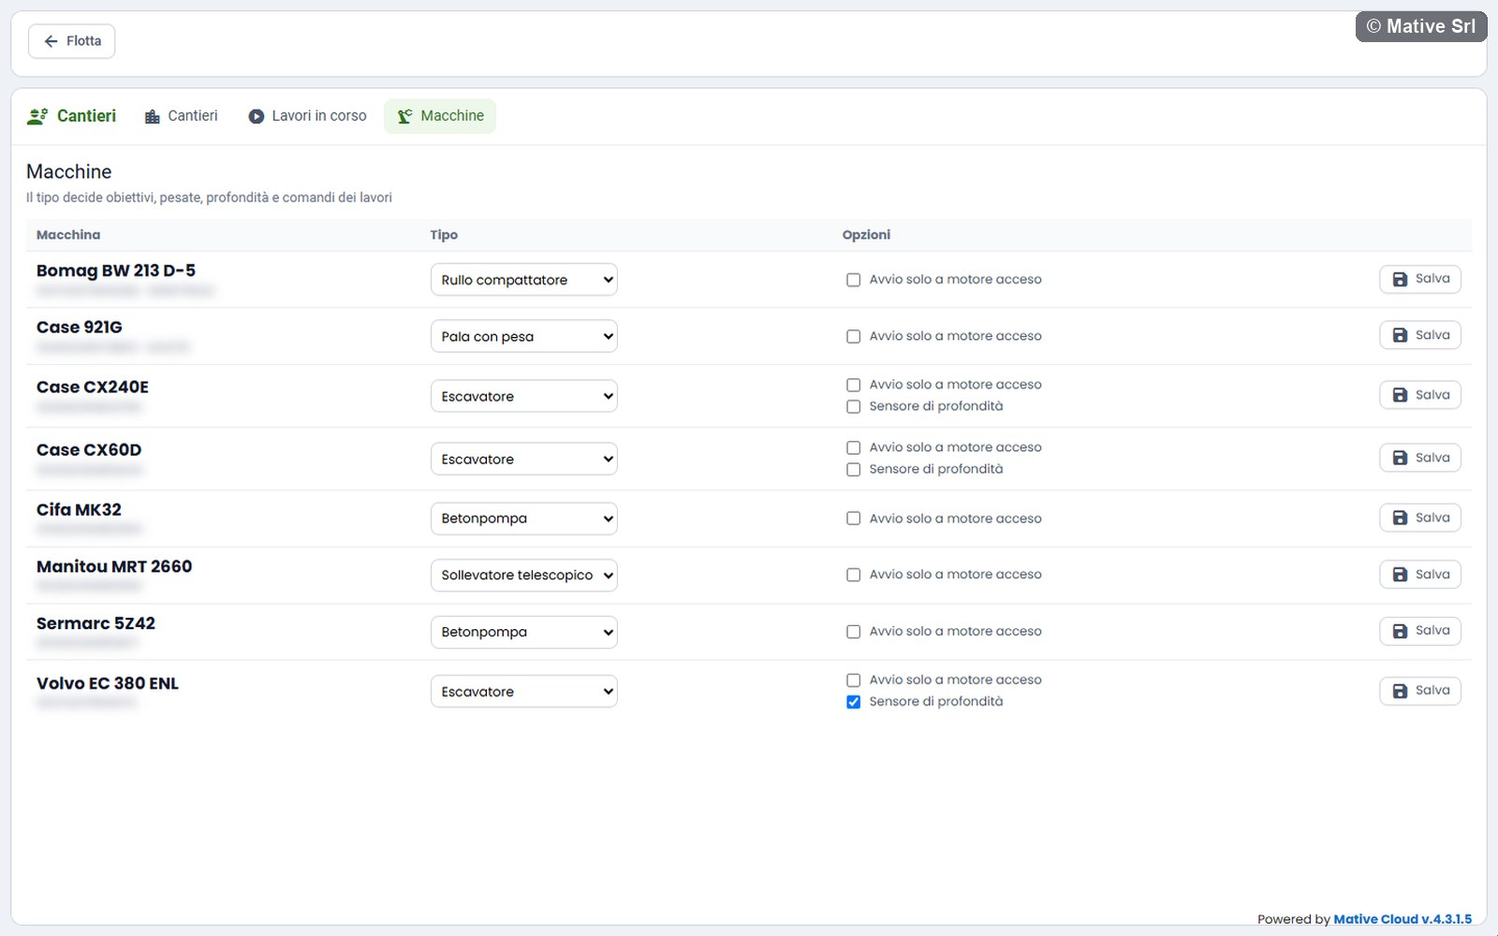This screenshot has width=1498, height=936.
Task: Open the Mative Cloud v.4.3.1.5 link
Action: (x=1403, y=919)
